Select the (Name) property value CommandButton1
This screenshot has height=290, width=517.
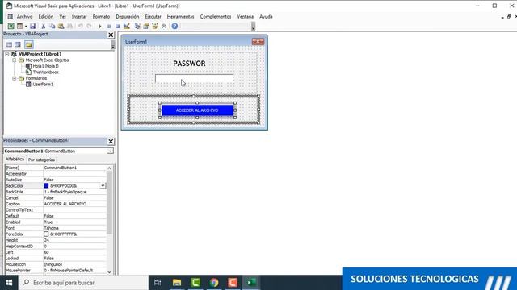click(x=61, y=168)
